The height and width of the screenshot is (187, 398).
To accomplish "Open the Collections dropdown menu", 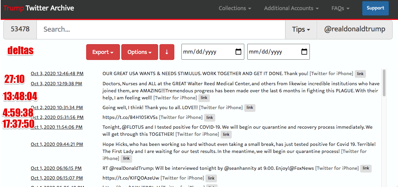I will pos(235,8).
